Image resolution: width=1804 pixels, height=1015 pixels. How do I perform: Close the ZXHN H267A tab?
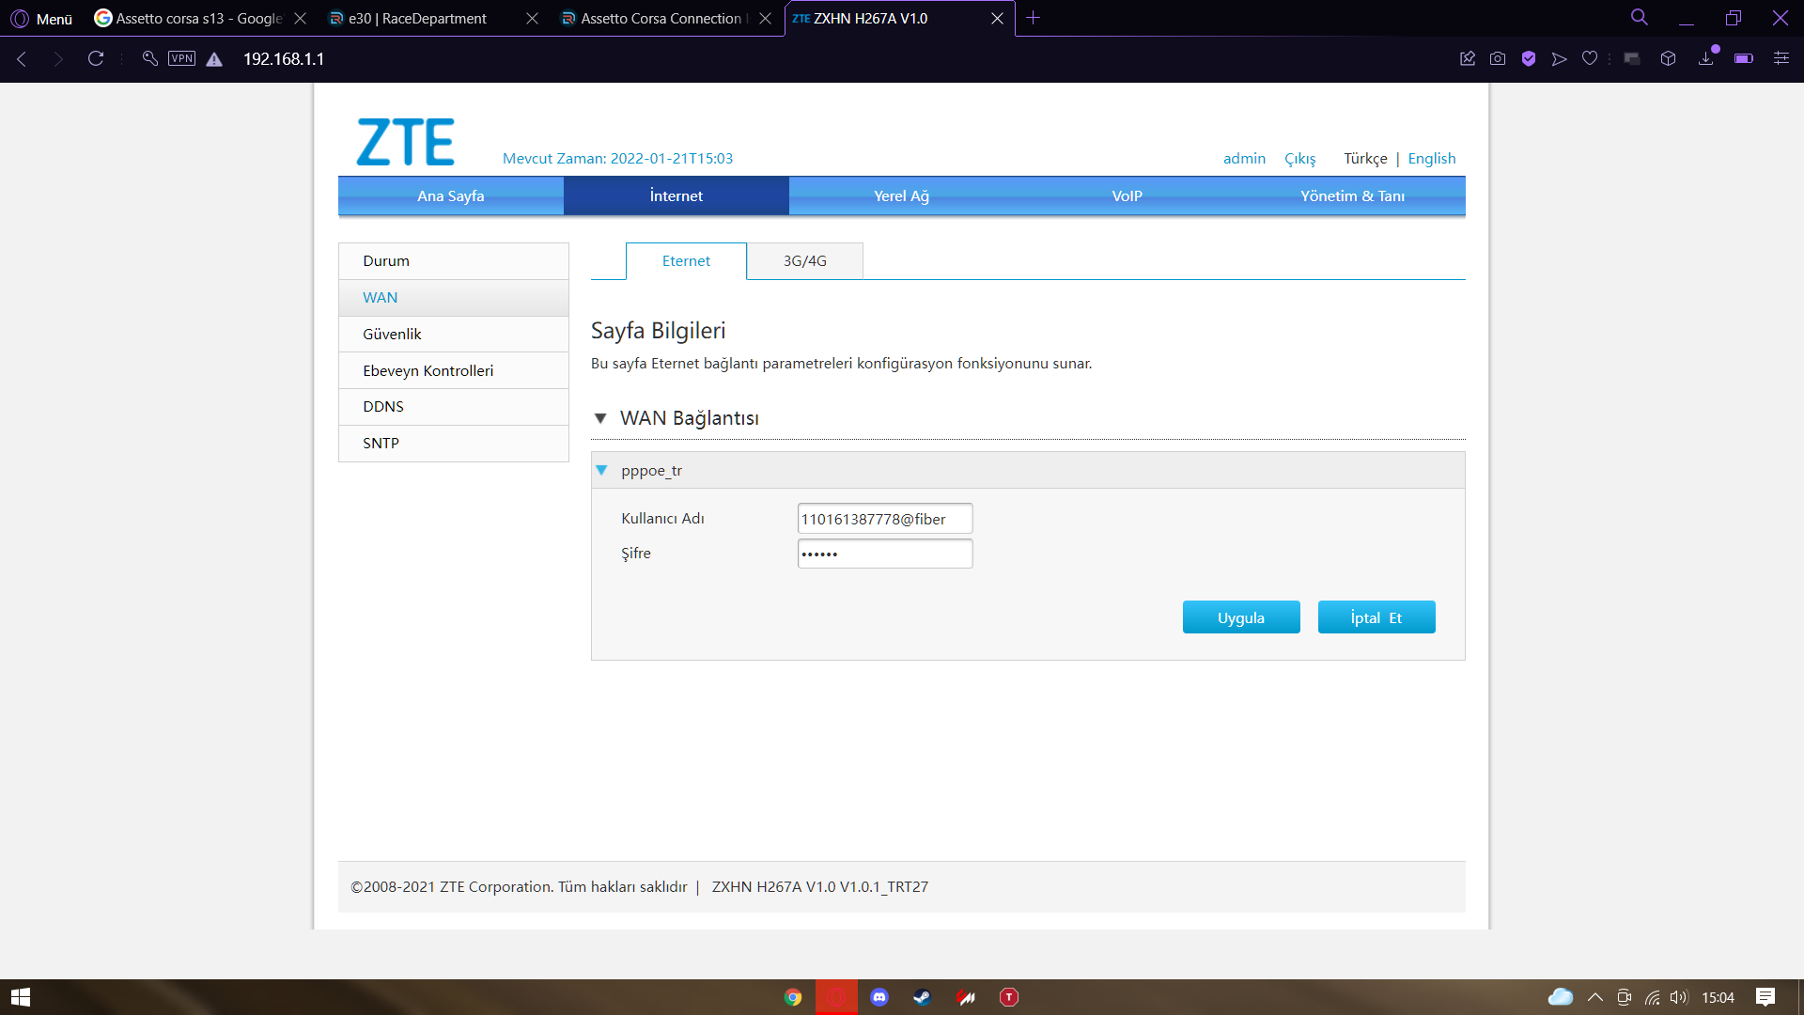point(997,18)
